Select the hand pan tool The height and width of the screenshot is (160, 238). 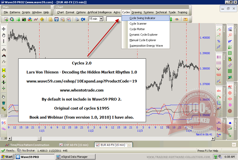[x=3, y=35]
